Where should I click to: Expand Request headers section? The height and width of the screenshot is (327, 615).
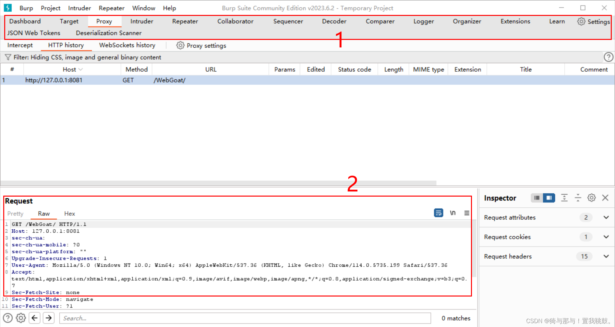[606, 256]
